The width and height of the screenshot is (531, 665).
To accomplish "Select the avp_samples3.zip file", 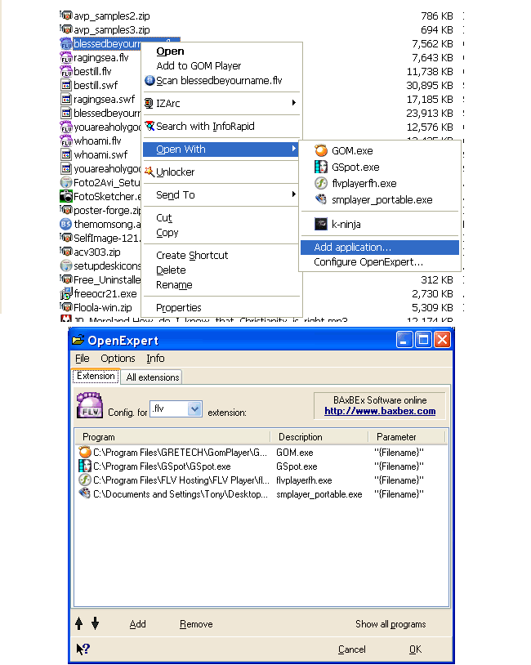I will [112, 29].
